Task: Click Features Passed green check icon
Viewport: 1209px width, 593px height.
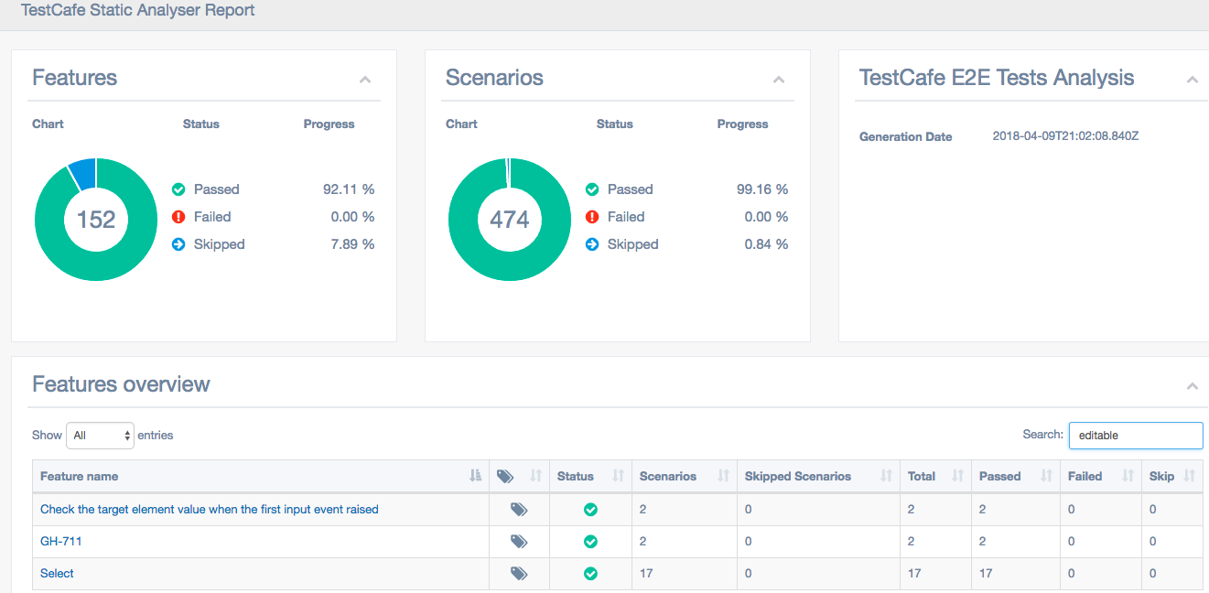Action: [178, 189]
